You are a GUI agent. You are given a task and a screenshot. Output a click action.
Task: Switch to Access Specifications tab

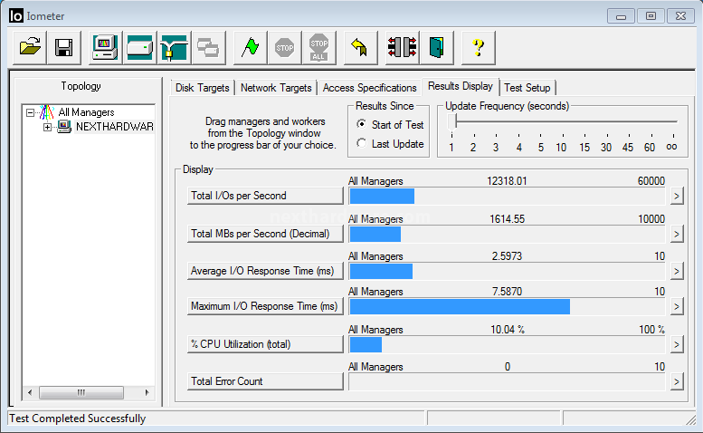[x=369, y=88]
